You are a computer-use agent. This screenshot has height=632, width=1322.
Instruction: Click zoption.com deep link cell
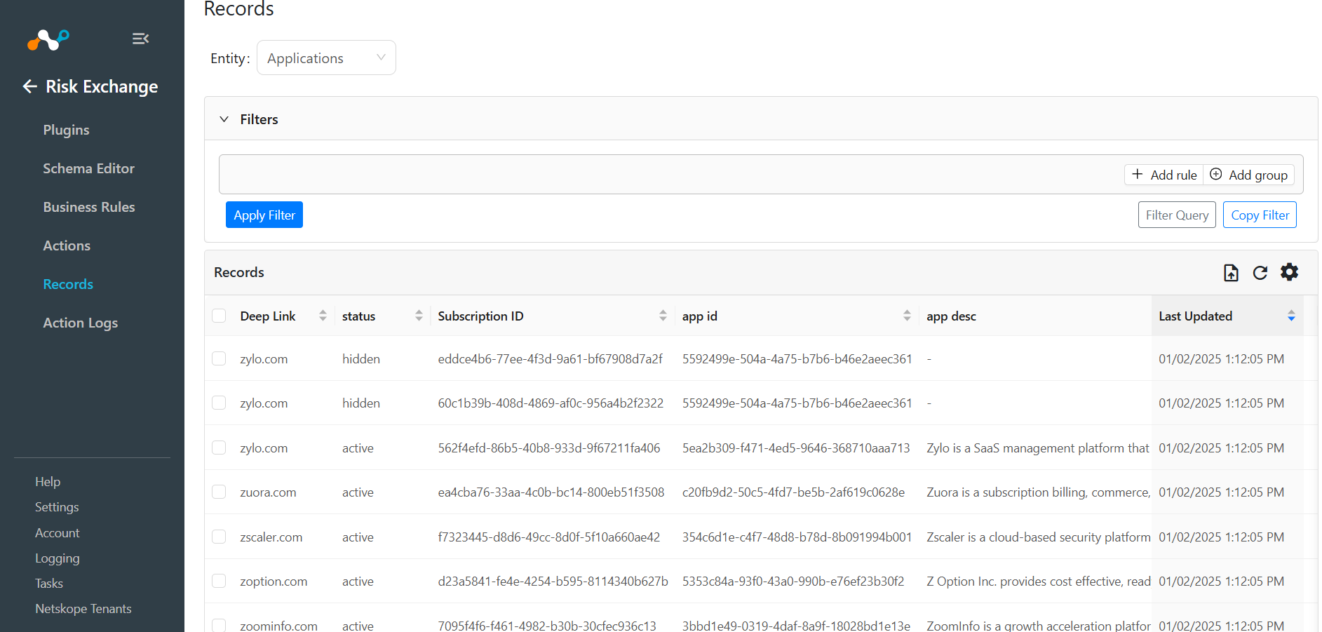(x=274, y=581)
